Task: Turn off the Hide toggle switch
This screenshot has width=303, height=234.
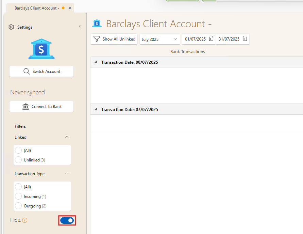Action: (67, 220)
